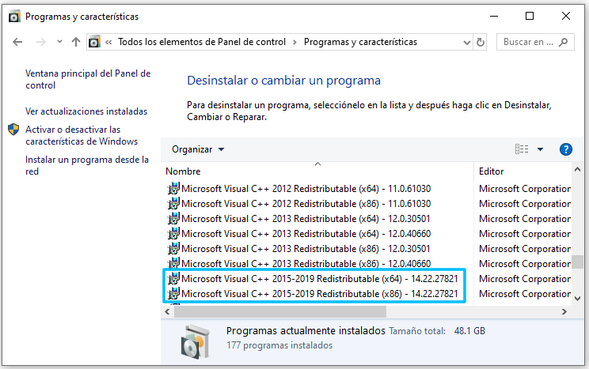Click installer icon of 2013 (x86) 12.0.40660 row
This screenshot has width=589, height=369.
[x=173, y=264]
